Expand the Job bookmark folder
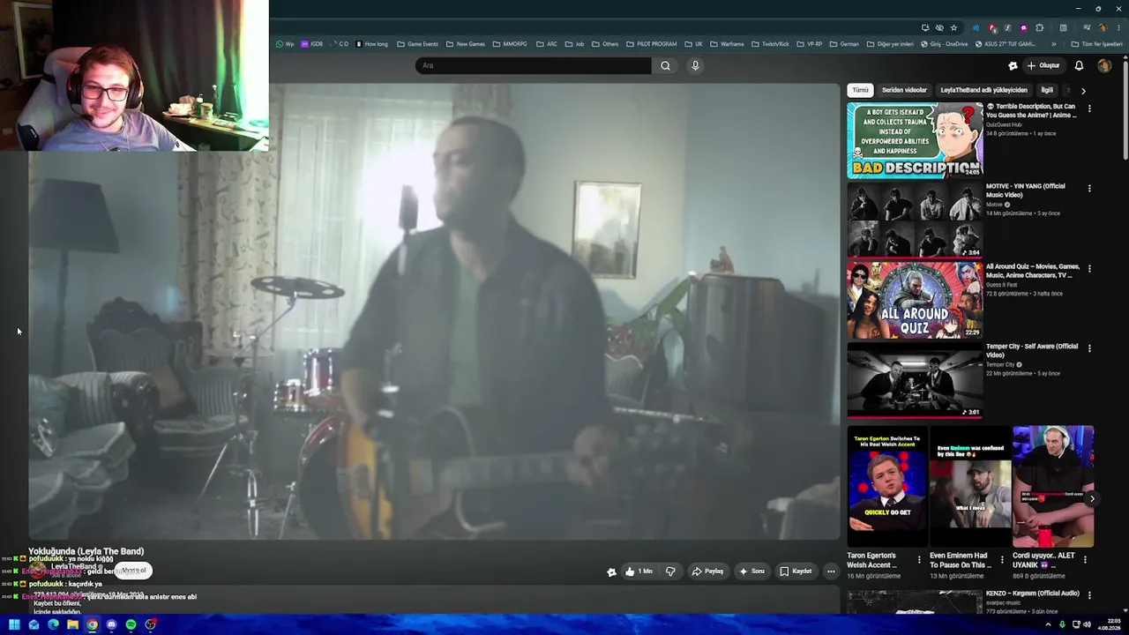 point(575,44)
